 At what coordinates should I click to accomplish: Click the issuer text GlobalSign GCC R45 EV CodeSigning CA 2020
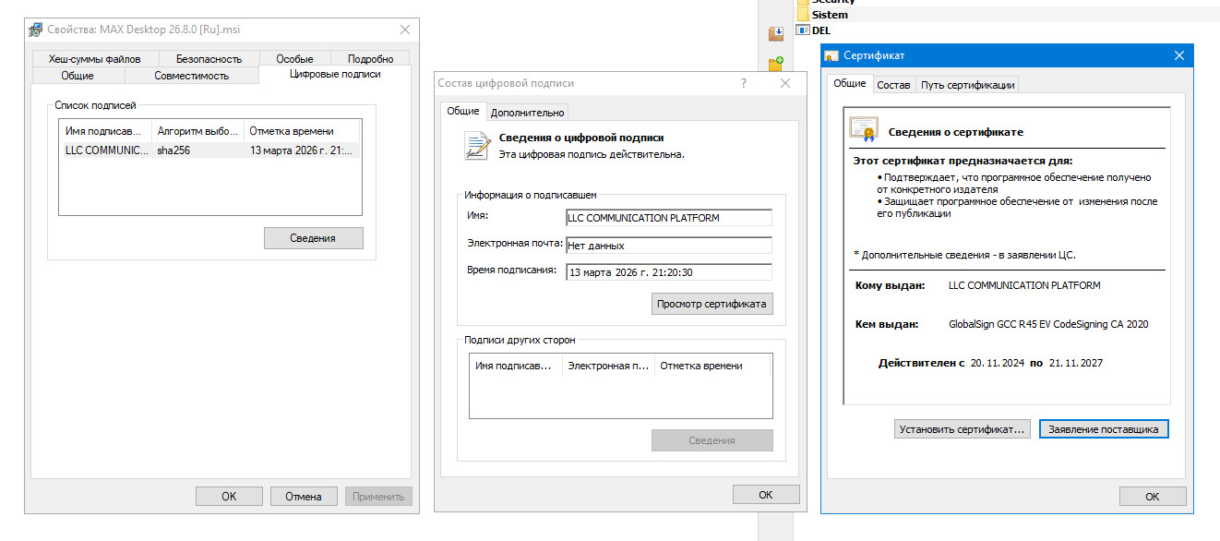tap(1048, 324)
